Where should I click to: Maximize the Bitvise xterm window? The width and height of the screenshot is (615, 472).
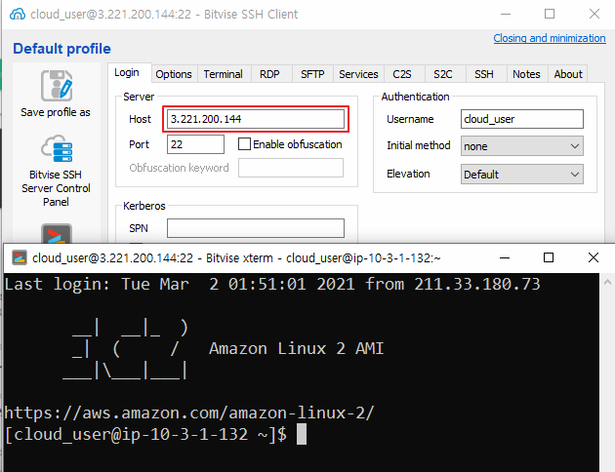(549, 257)
